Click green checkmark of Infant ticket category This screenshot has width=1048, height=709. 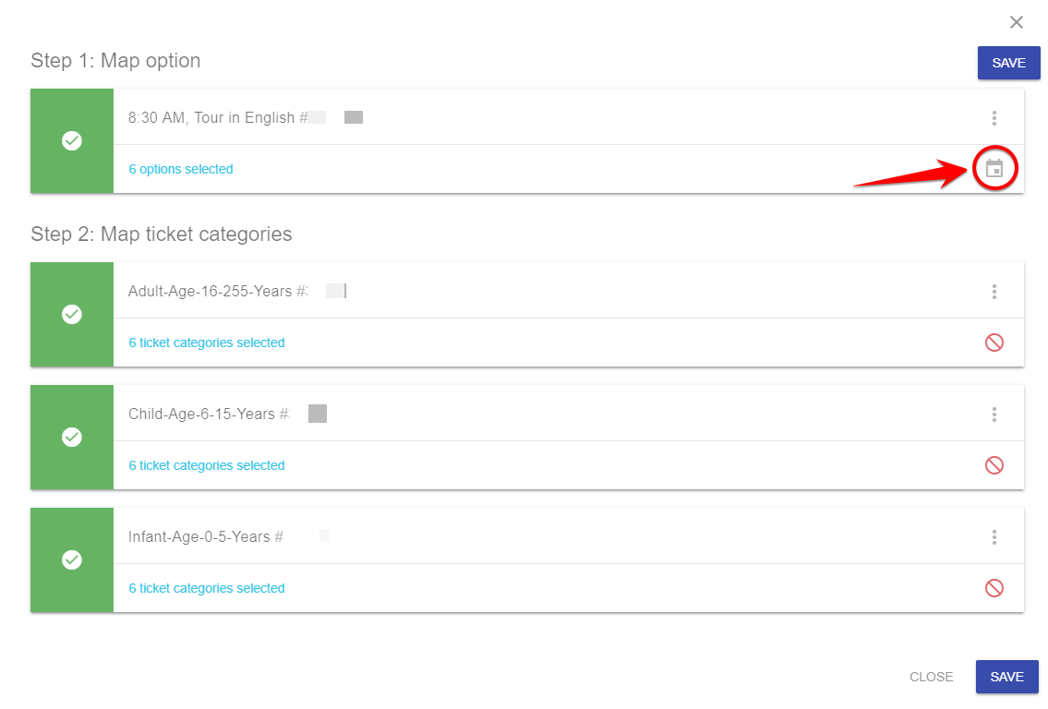tap(72, 560)
